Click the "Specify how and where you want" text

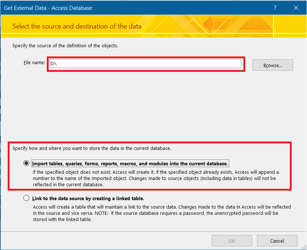tap(91, 149)
